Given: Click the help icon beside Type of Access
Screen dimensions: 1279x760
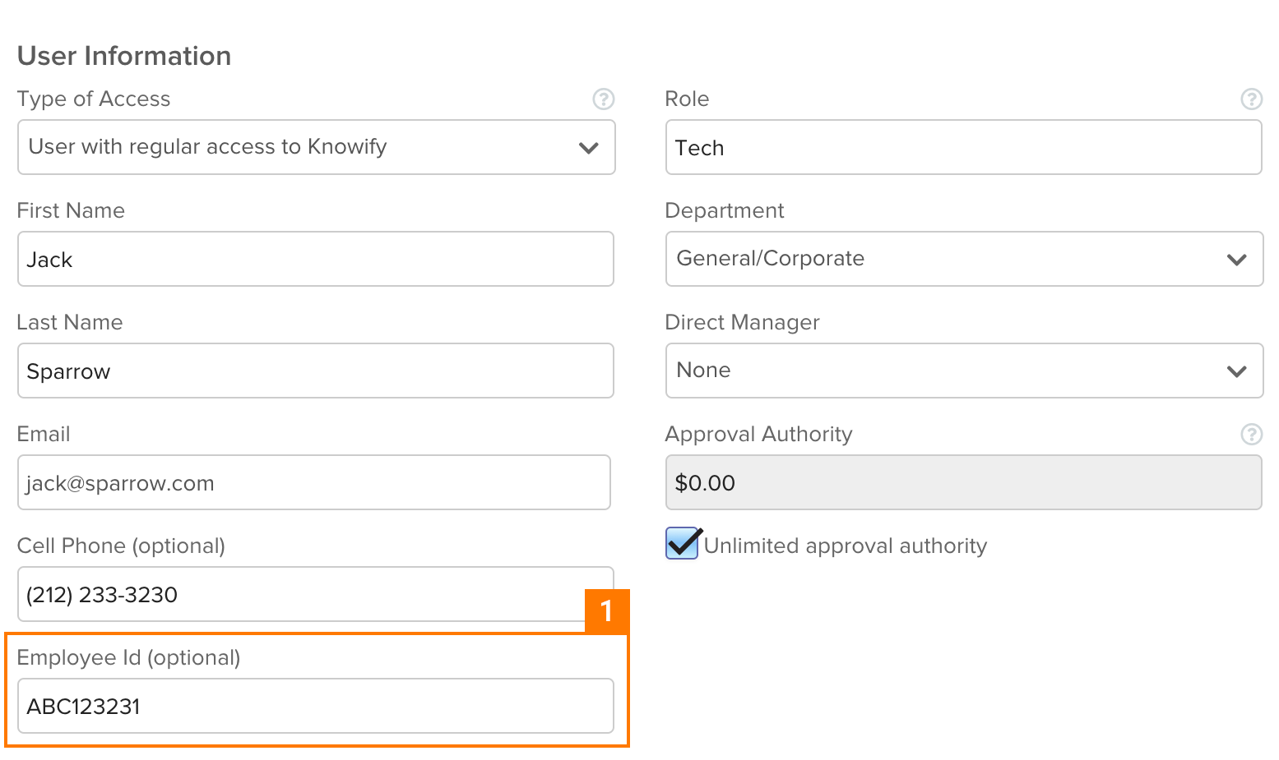Looking at the screenshot, I should click(x=604, y=99).
